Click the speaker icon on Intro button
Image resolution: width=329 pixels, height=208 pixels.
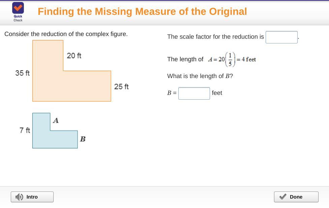(x=20, y=197)
